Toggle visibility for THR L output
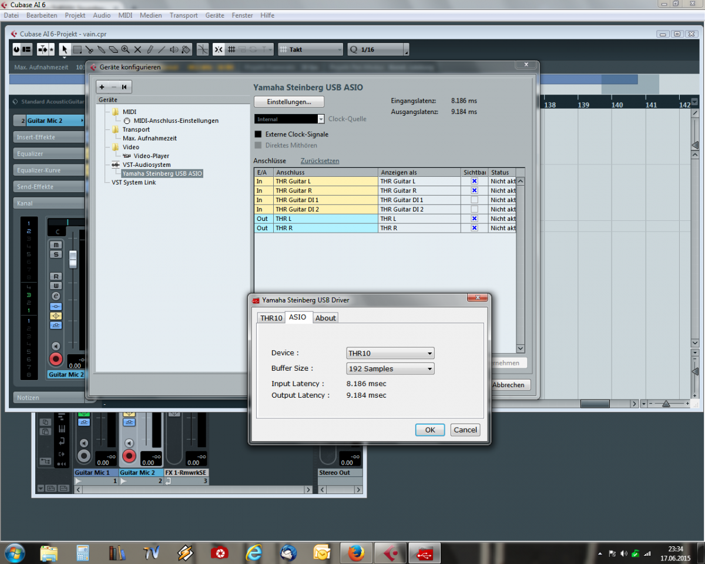Screen dimensions: 705x564 (x=474, y=219)
